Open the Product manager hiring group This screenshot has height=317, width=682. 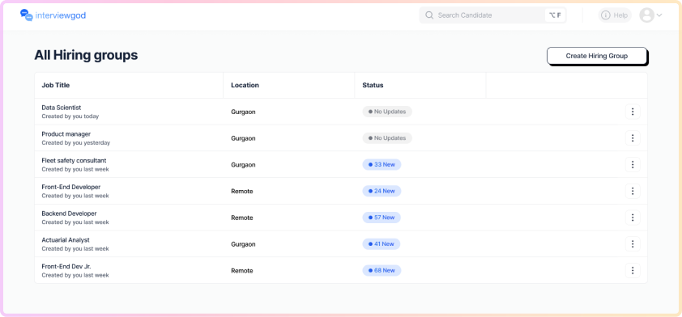66,133
